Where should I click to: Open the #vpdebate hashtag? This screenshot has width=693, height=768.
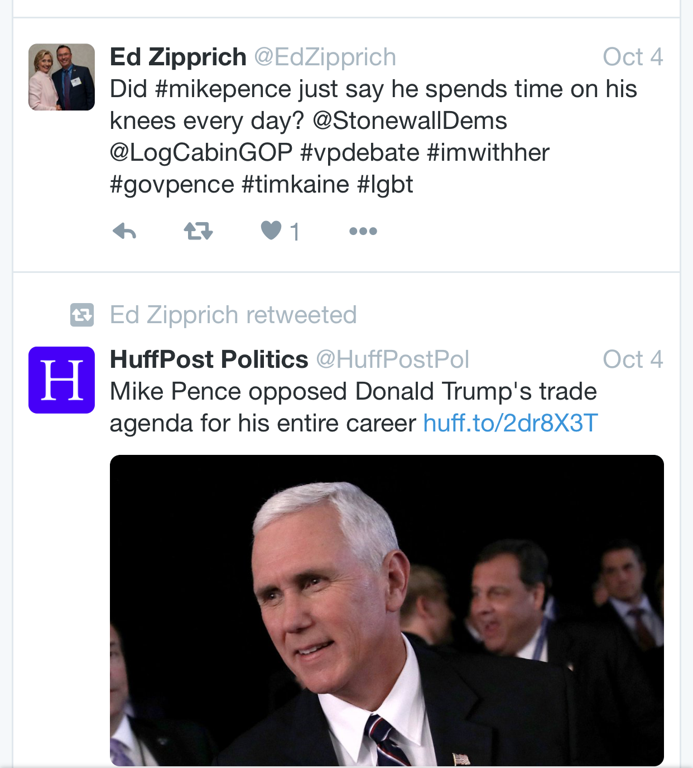[x=360, y=153]
